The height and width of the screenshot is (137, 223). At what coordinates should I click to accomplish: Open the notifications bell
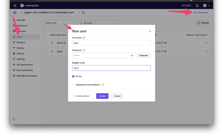(197, 5)
